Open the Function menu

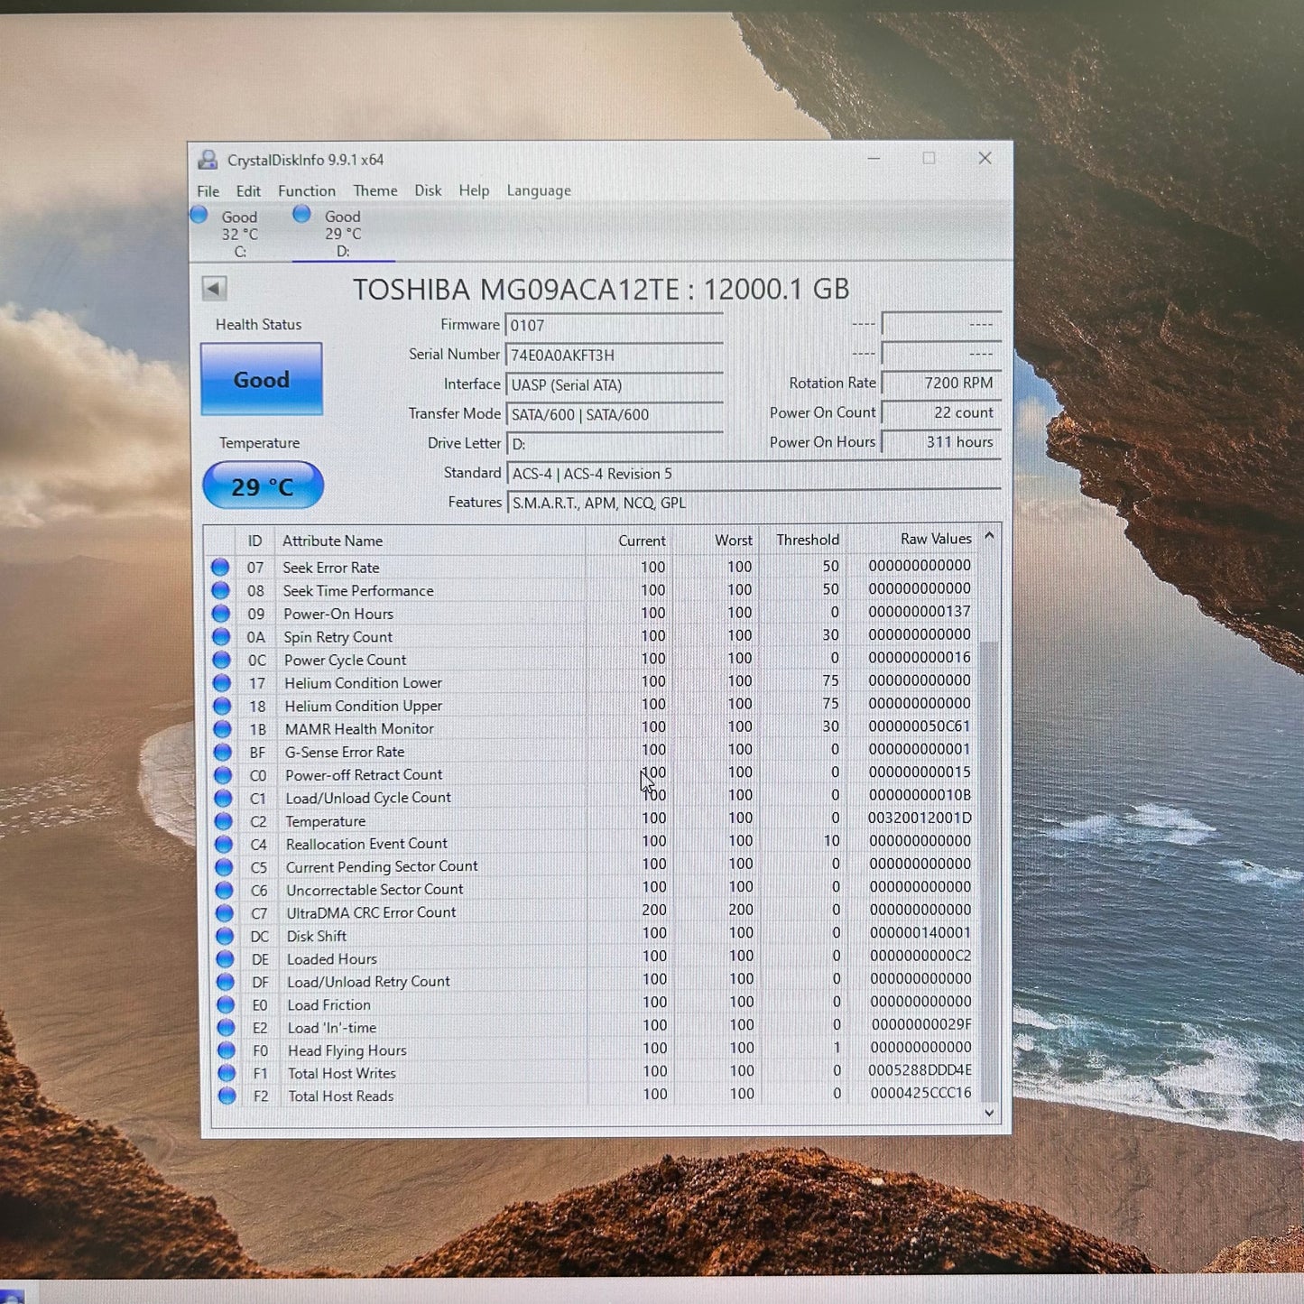(x=307, y=191)
